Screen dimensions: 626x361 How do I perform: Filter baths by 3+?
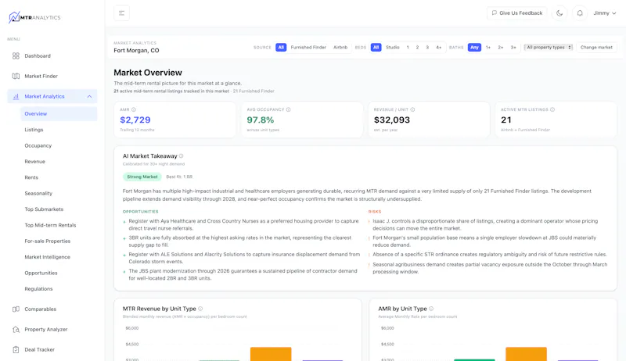coord(513,48)
